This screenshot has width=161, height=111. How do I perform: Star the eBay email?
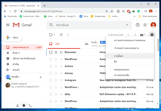[x=56, y=94]
